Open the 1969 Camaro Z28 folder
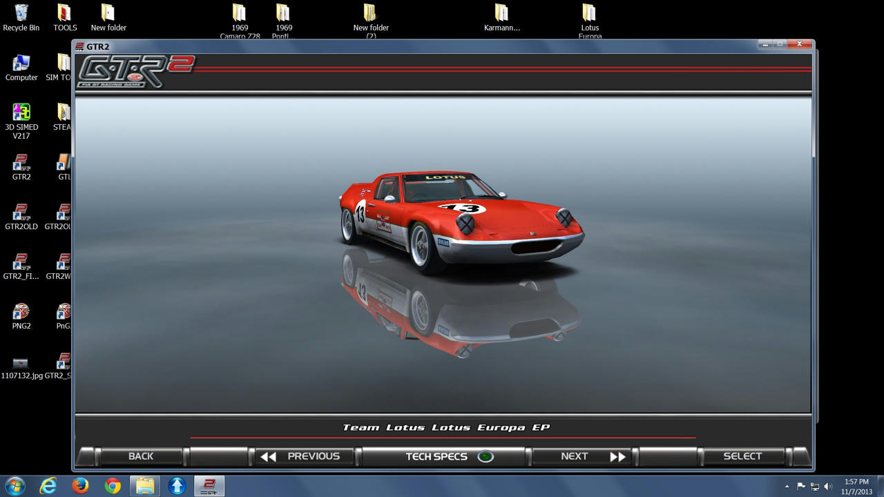The height and width of the screenshot is (497, 884). [x=240, y=21]
